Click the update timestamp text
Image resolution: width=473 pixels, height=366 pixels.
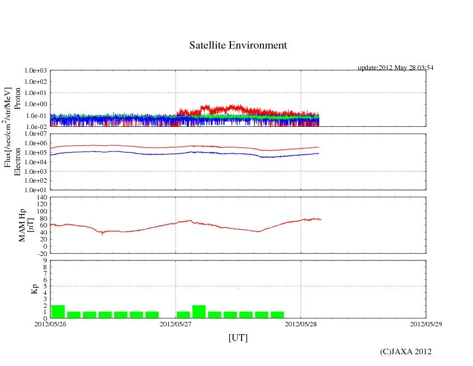tap(395, 68)
